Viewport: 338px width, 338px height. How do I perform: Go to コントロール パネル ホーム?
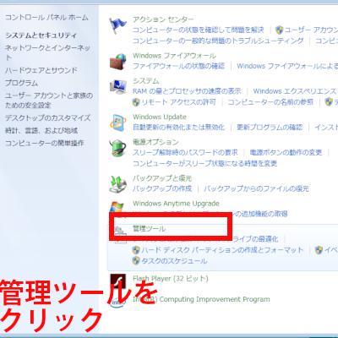tap(46, 18)
